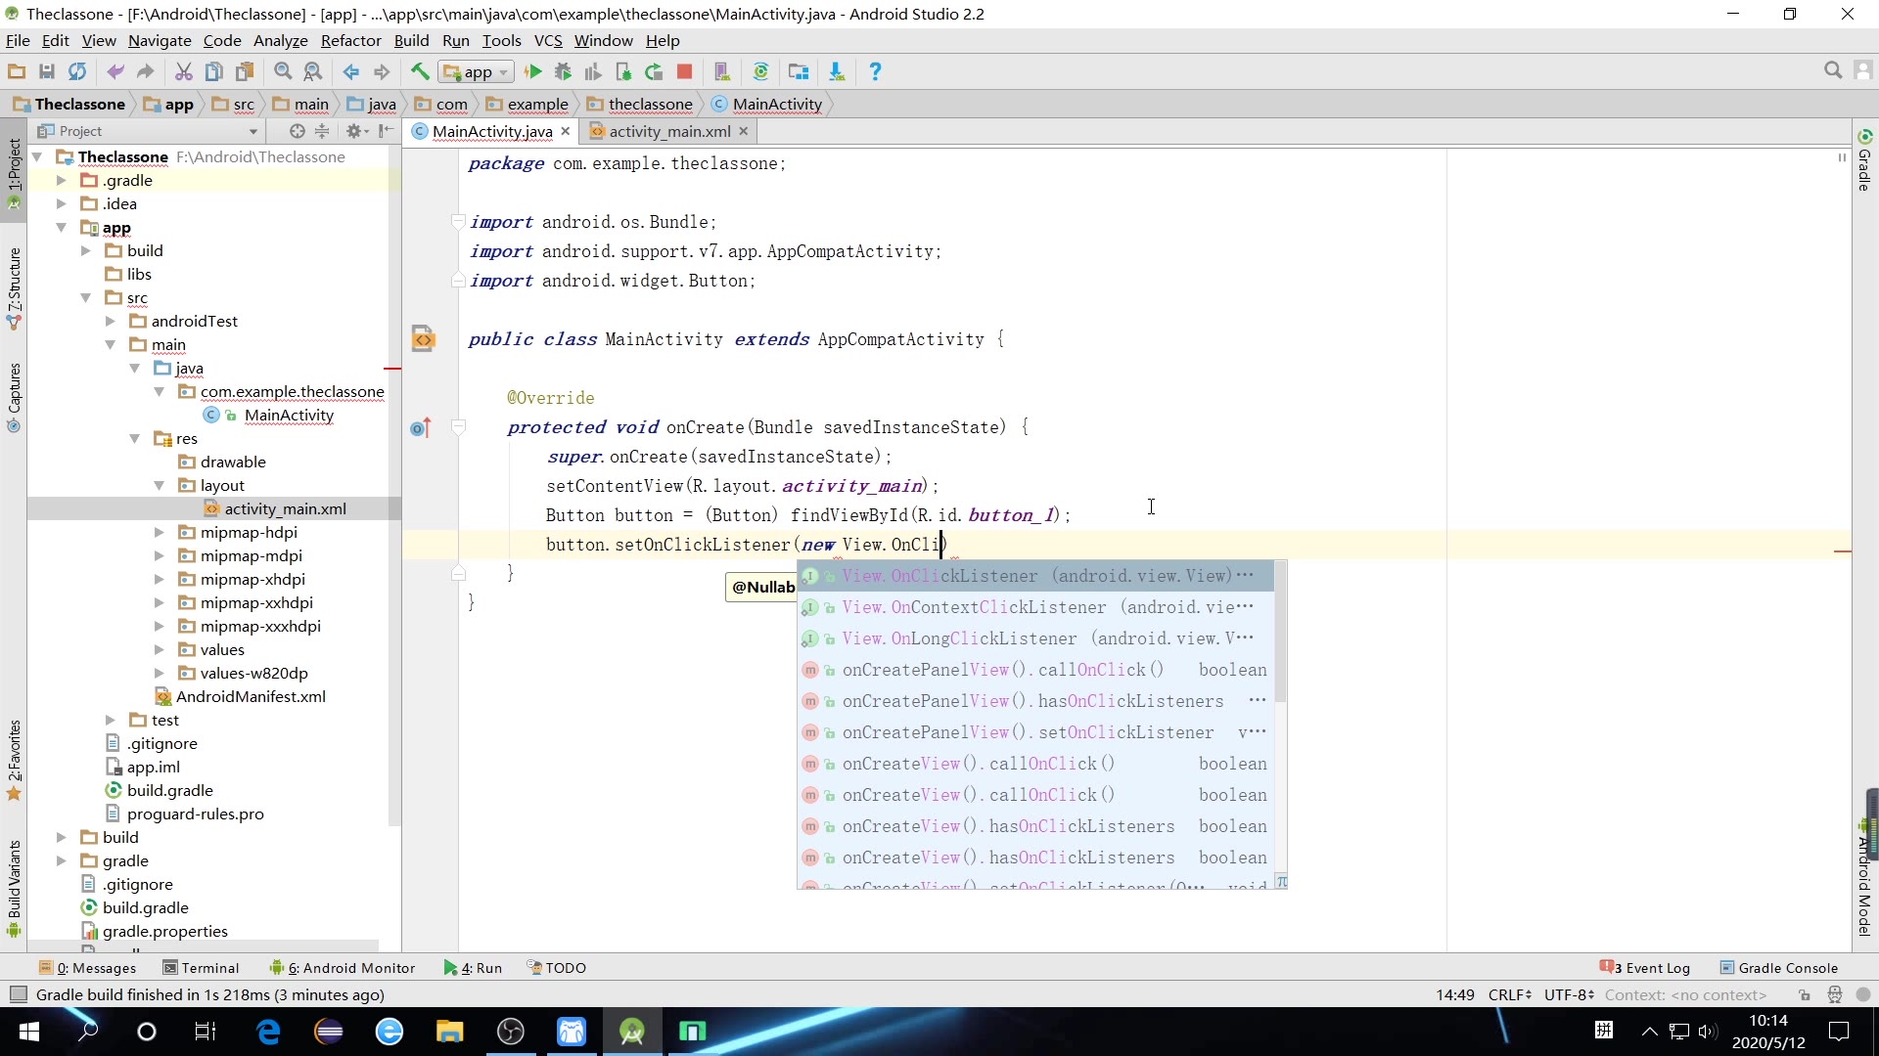Click the Make Project hammer icon
This screenshot has height=1056, width=1879.
coord(420,71)
